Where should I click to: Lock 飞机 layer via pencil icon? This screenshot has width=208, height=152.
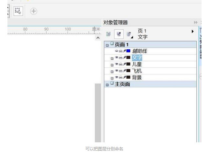tap(125, 71)
